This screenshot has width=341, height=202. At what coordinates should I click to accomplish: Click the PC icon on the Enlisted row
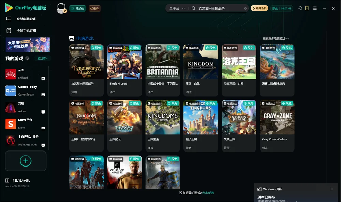(43, 78)
